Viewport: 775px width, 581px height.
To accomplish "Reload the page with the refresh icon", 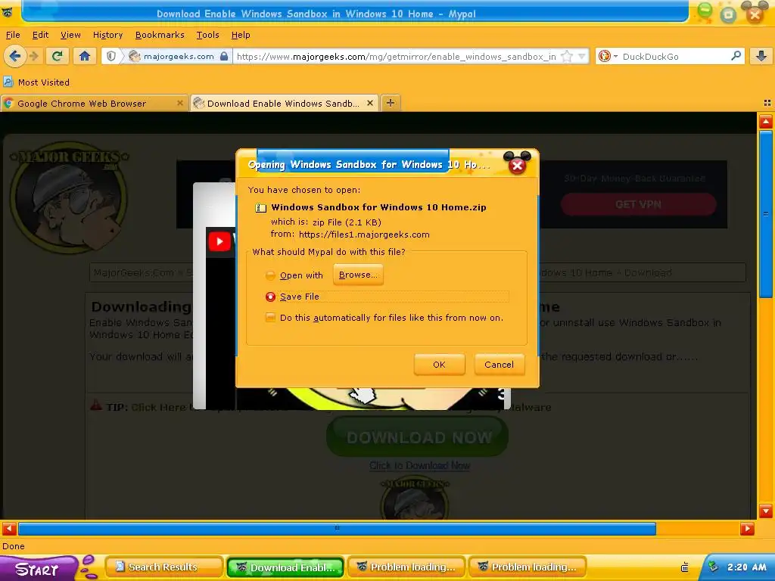I will (x=58, y=56).
